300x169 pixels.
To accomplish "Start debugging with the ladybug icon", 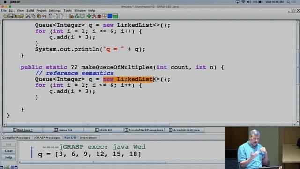I will (x=99, y=16).
